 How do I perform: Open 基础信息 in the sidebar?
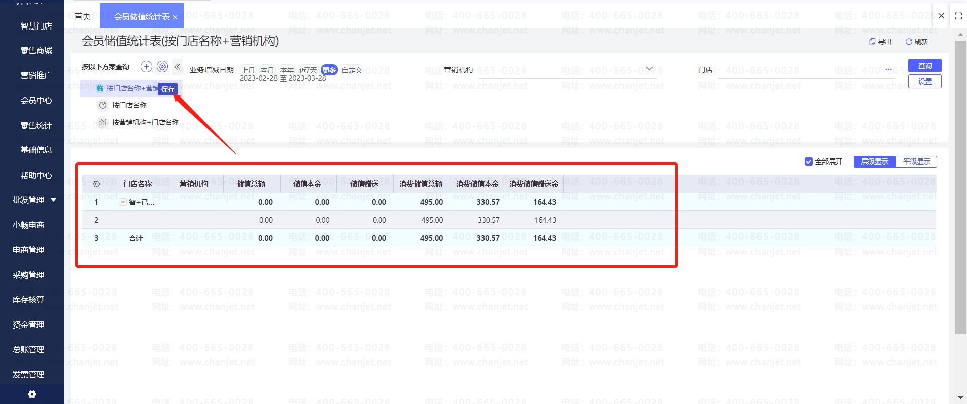pos(36,150)
